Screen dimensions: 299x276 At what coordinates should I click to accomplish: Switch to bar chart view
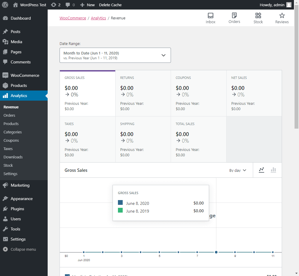point(273,170)
